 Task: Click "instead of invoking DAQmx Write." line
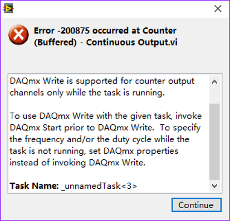click(77, 163)
